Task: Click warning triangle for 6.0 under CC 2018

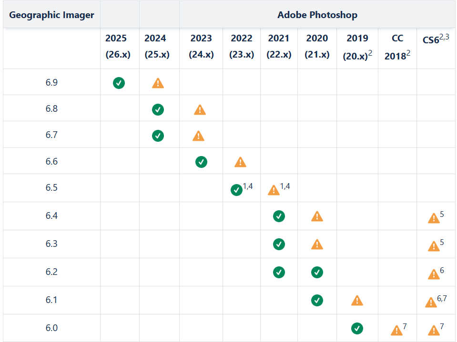Action: (x=396, y=331)
